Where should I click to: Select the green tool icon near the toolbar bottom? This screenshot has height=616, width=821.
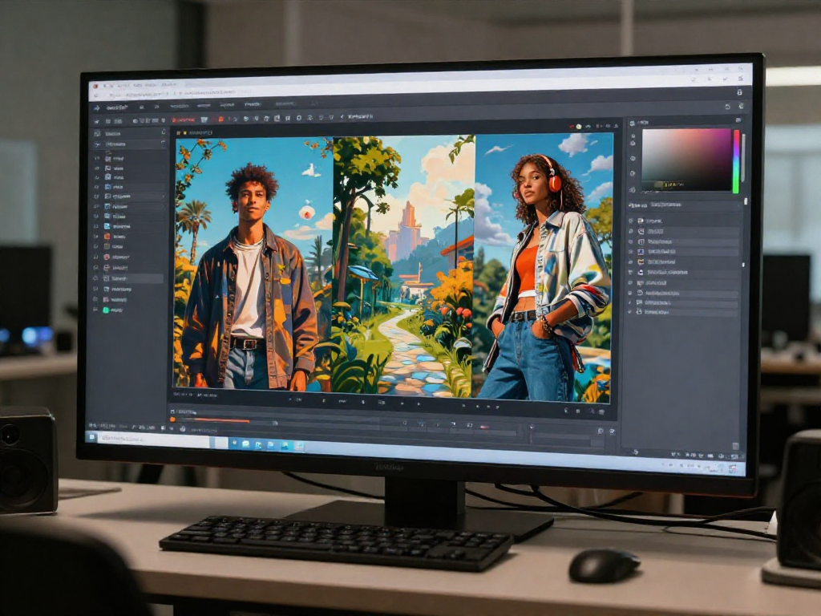105,310
